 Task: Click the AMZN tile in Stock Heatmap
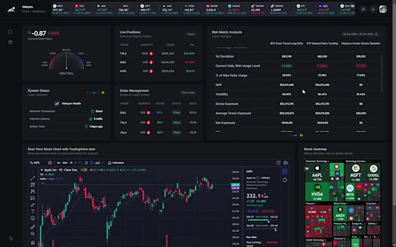[x=340, y=213]
